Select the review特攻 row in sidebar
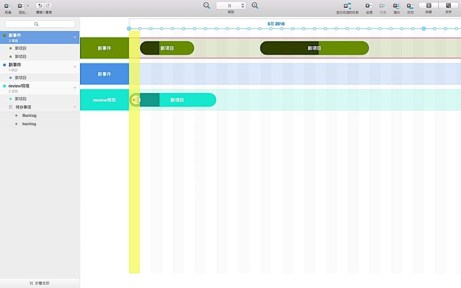The height and width of the screenshot is (288, 461). (40, 88)
